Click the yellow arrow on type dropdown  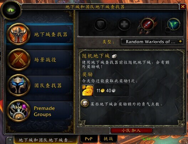(181, 41)
